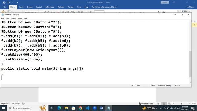Click the JButton b7 declaration line
197x111 pixels.
pyautogui.click(x=31, y=22)
